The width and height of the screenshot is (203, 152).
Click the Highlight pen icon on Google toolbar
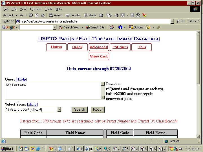158,27
